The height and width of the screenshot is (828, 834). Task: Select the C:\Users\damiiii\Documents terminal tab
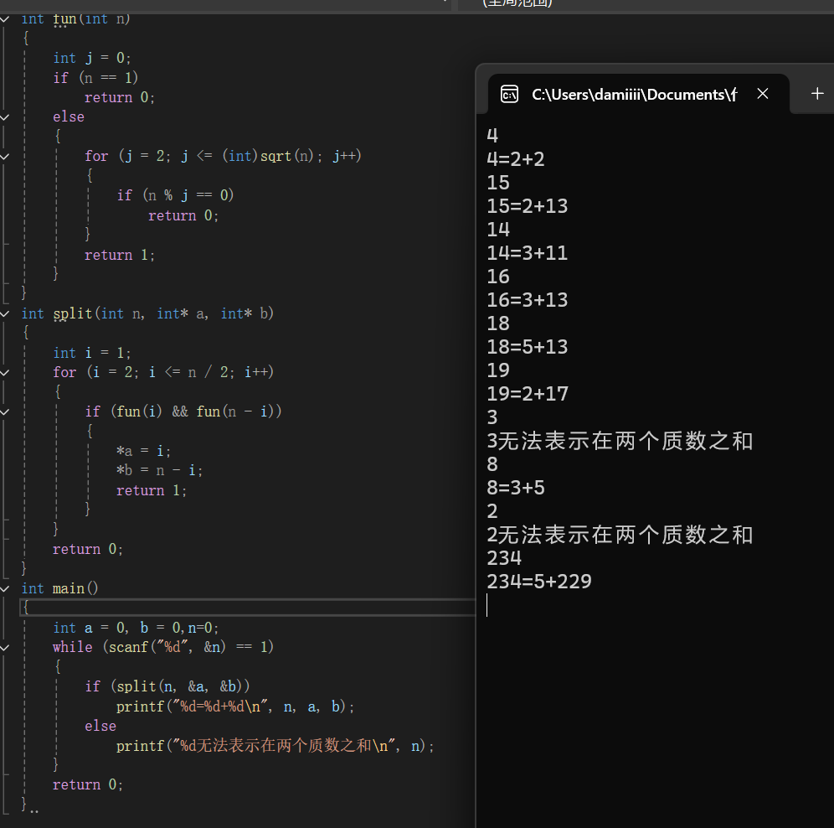[638, 94]
